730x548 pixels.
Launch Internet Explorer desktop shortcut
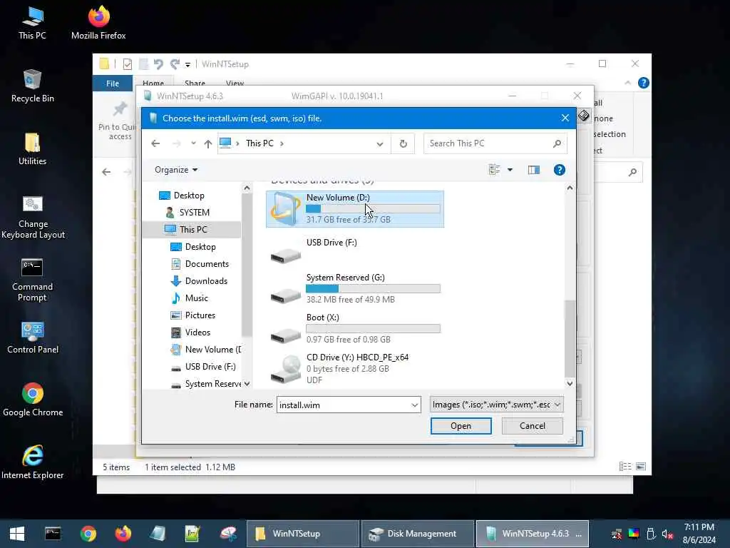pos(33,462)
